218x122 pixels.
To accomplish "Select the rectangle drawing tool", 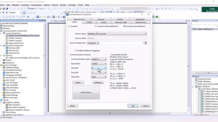I will click(x=7, y=17).
